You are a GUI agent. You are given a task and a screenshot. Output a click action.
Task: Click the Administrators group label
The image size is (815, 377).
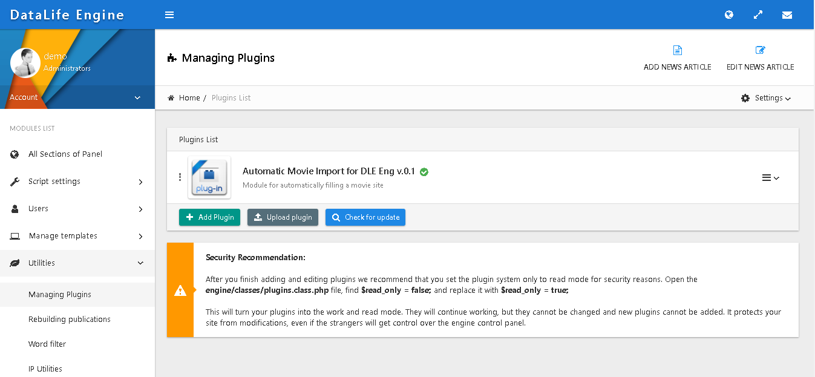point(67,68)
